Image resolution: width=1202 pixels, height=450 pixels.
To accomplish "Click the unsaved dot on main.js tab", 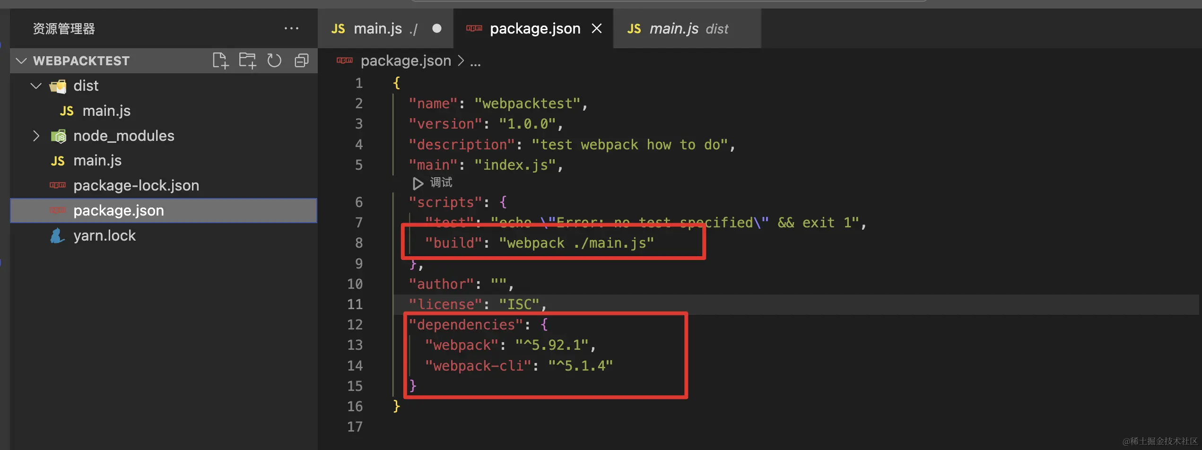I will coord(437,28).
